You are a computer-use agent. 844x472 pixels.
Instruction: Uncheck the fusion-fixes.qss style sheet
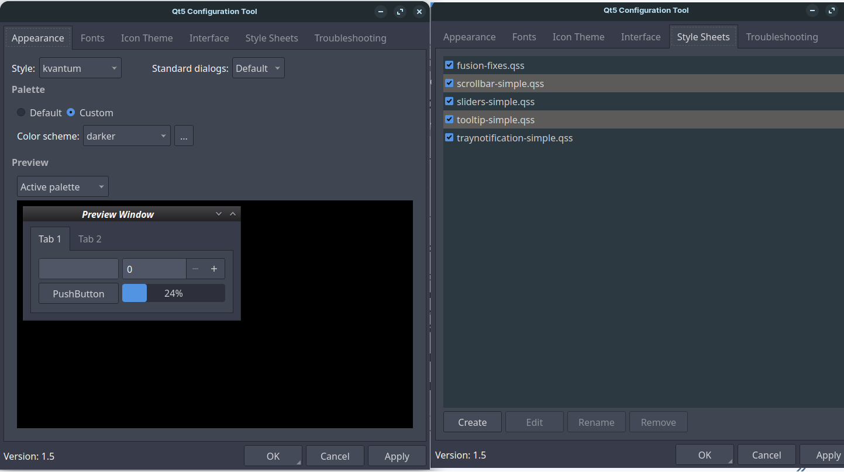coord(449,65)
